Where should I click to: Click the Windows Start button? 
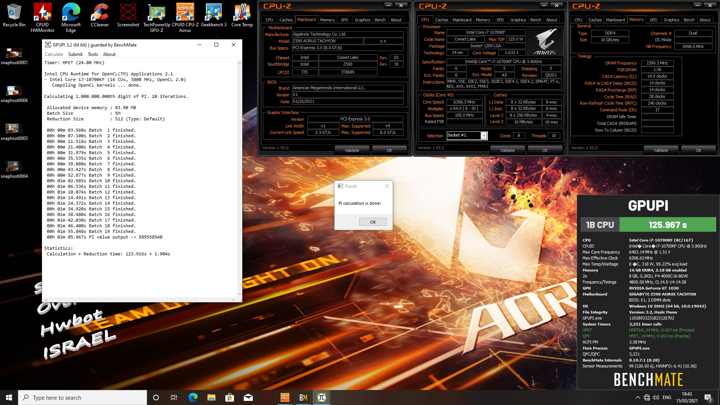click(x=9, y=397)
